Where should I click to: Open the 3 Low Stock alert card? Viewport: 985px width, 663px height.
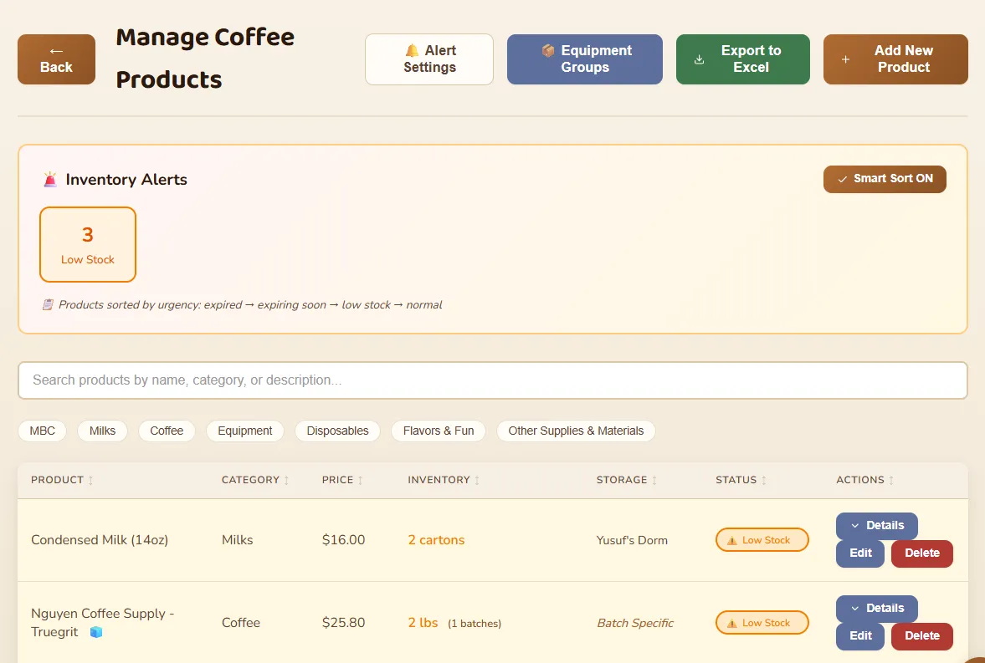[x=88, y=244]
